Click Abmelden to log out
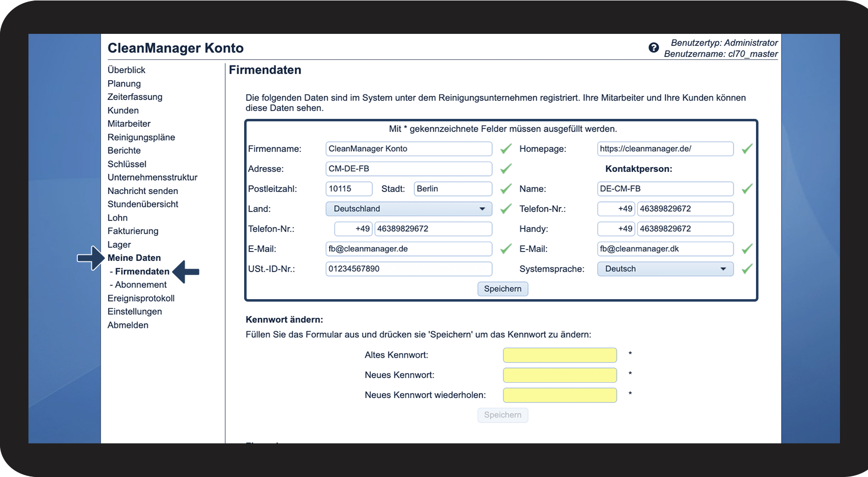The image size is (868, 477). coord(128,325)
